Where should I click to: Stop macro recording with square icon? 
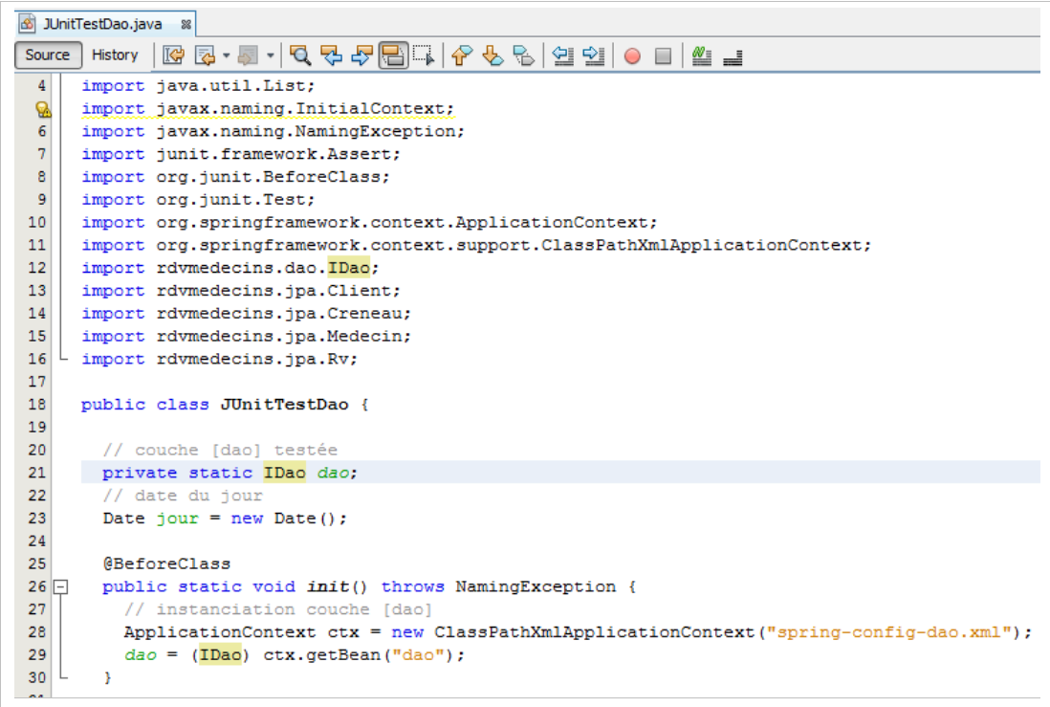(x=663, y=56)
